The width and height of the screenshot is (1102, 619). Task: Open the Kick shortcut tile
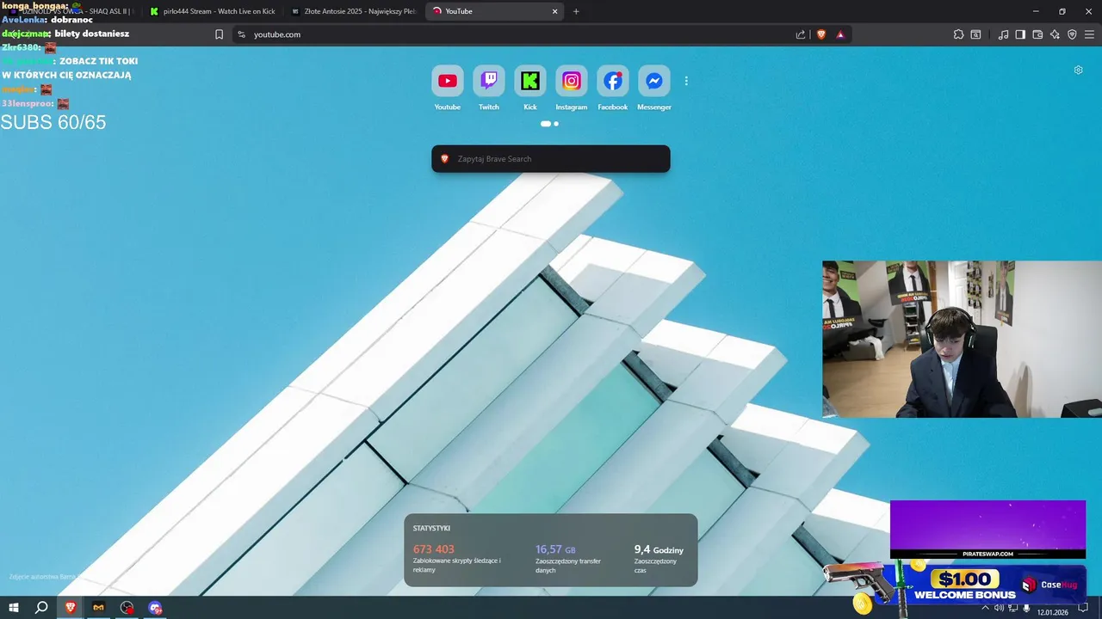[530, 88]
